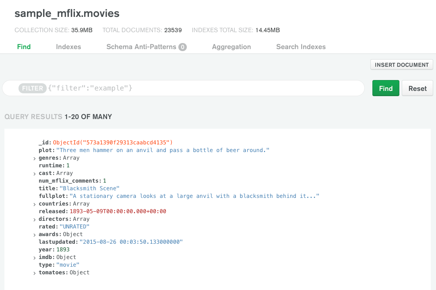Click the type value "movie"
The height and width of the screenshot is (290, 436).
pos(68,265)
